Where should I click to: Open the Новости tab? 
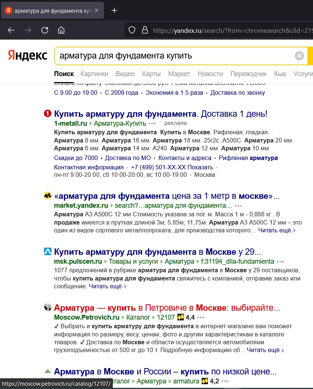[x=211, y=74]
